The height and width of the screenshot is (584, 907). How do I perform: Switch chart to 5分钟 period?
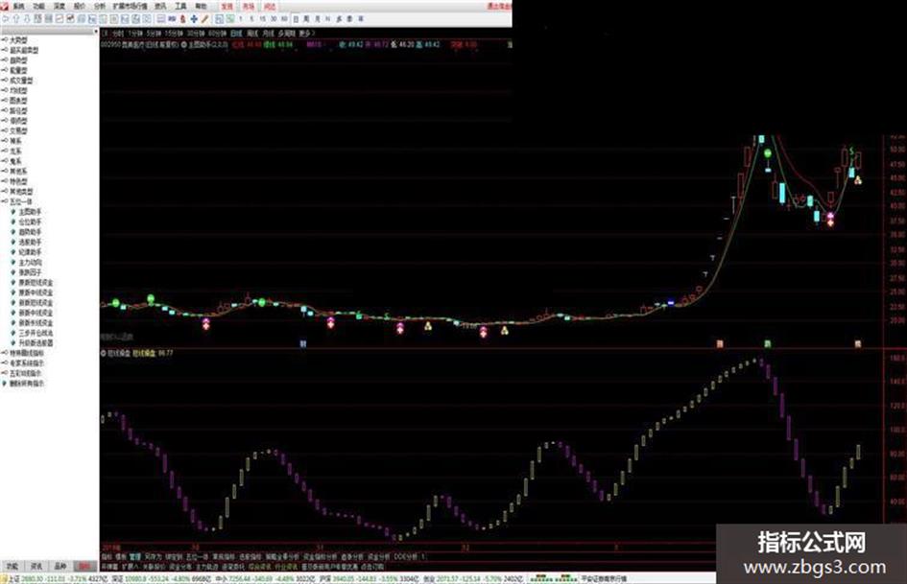pos(154,34)
